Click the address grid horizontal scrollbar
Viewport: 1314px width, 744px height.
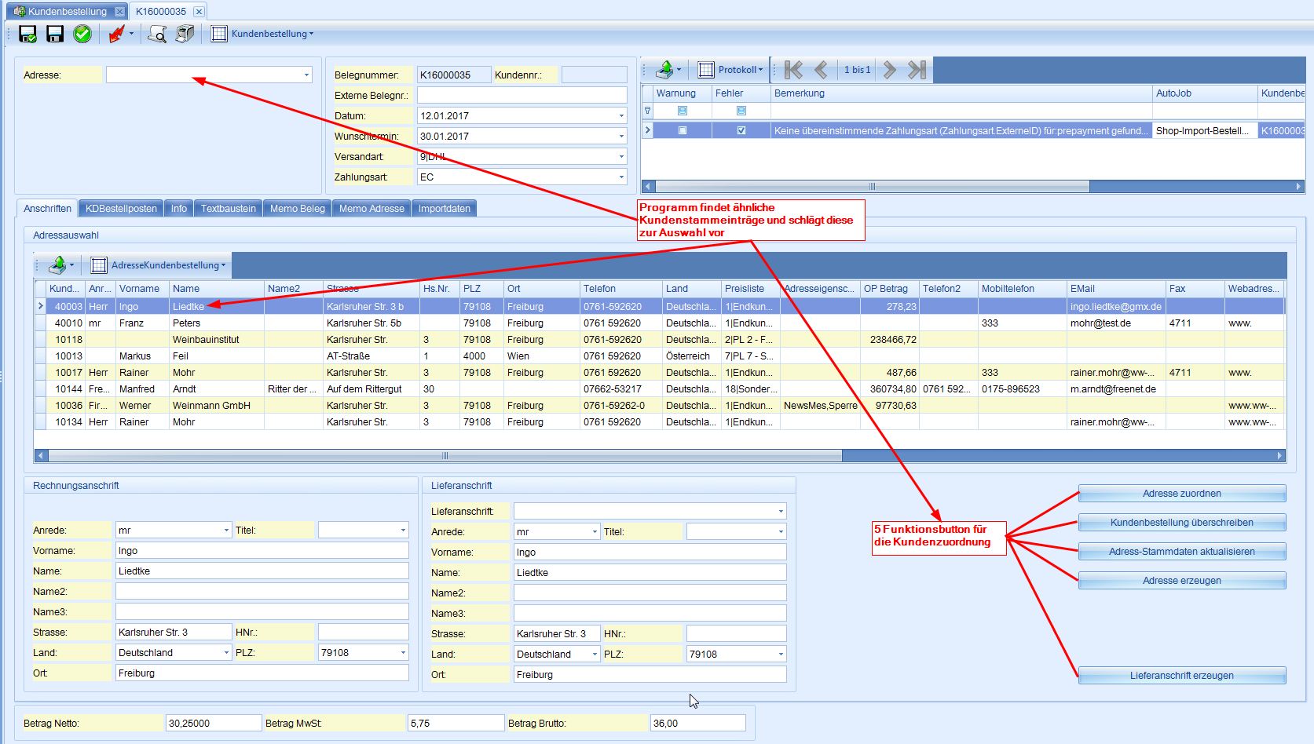(x=445, y=455)
